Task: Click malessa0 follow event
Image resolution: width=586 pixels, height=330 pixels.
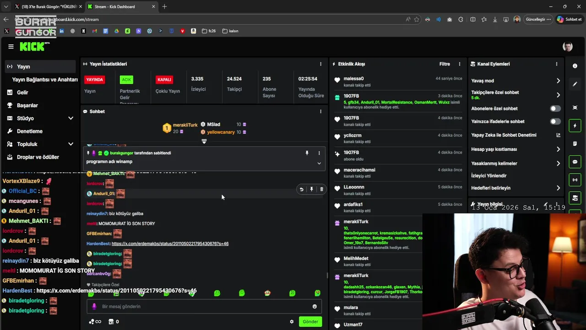Action: pyautogui.click(x=398, y=82)
